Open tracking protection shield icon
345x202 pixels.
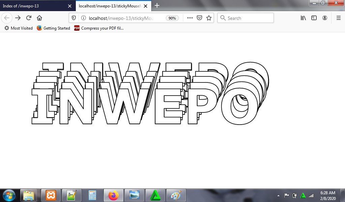click(x=74, y=18)
